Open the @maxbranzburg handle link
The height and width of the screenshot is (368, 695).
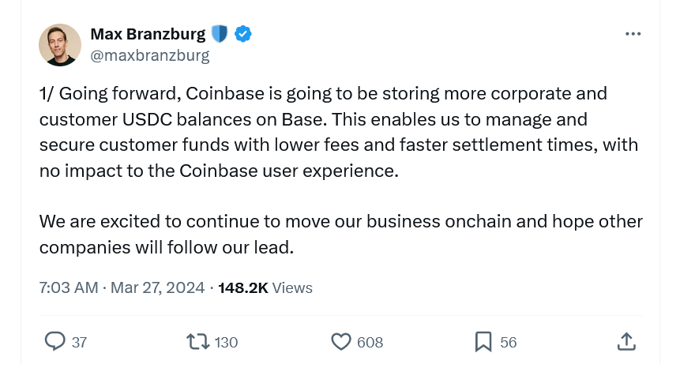(150, 55)
